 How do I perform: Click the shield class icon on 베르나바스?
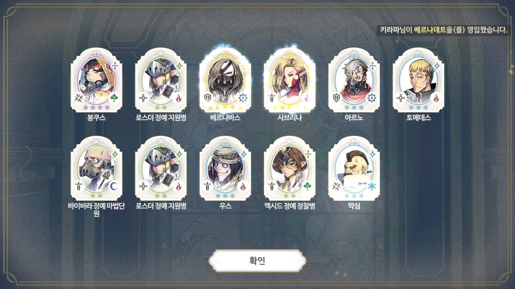(208, 98)
